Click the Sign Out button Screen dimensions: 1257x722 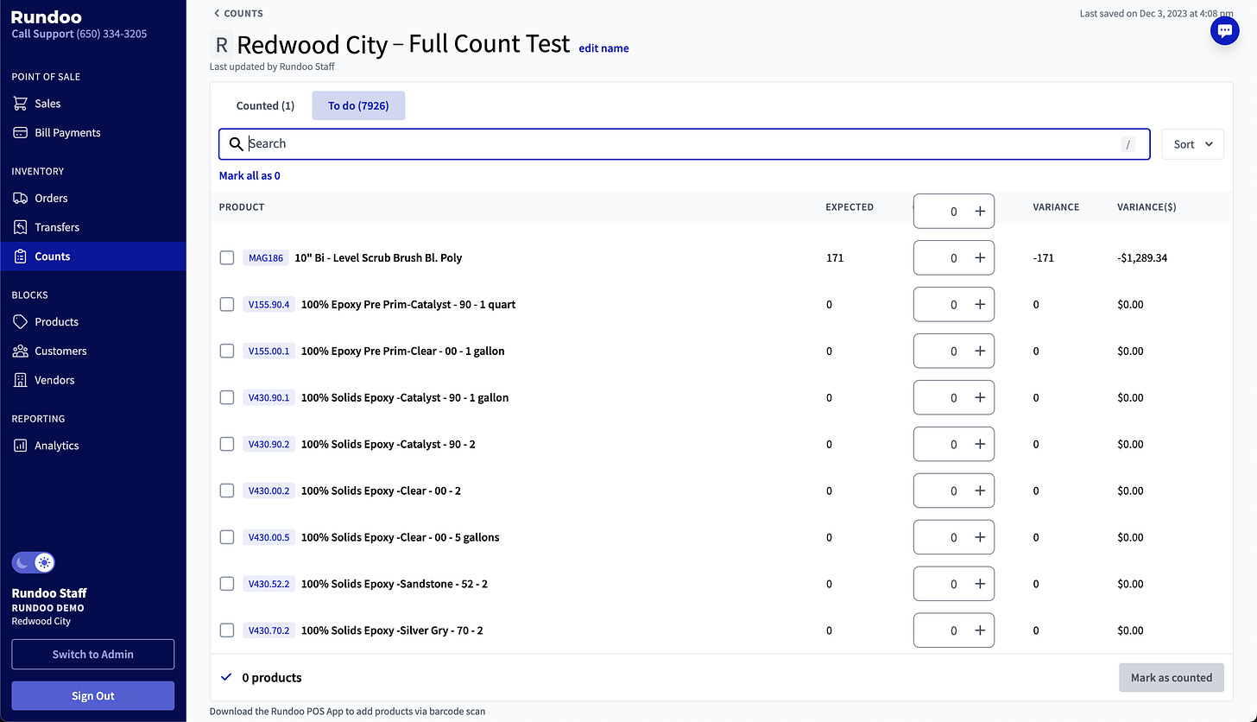(93, 696)
